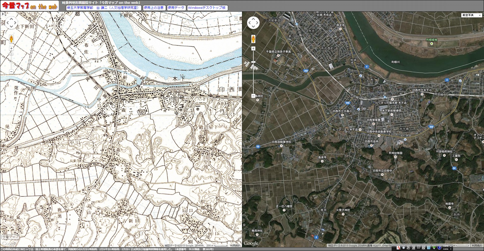Zoom out on the left historical map
Viewport: 484px width, 251px height.
tap(11, 72)
